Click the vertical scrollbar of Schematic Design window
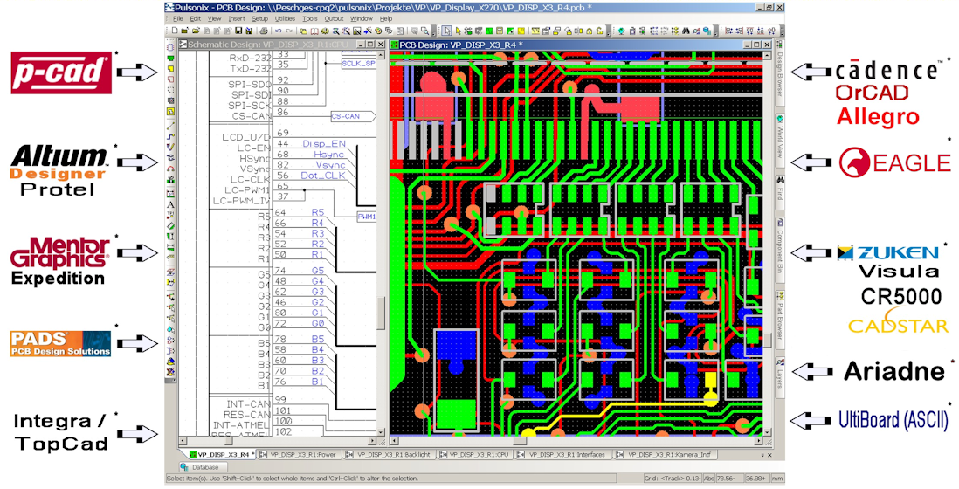959x489 pixels. coord(381,244)
